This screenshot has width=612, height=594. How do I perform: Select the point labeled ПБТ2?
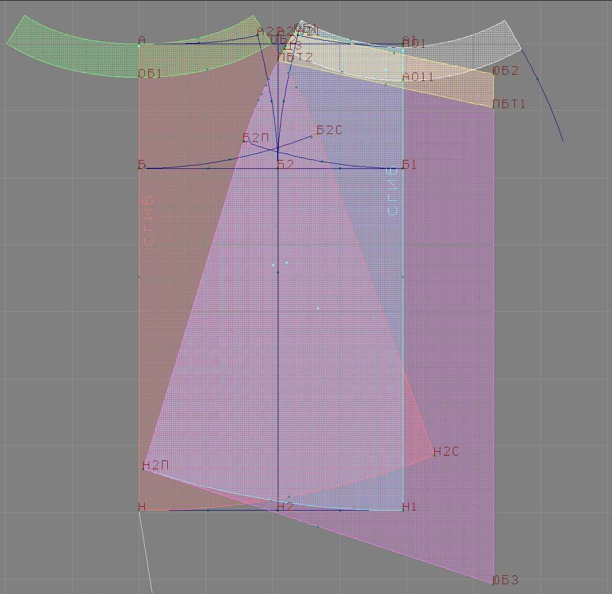(295, 57)
